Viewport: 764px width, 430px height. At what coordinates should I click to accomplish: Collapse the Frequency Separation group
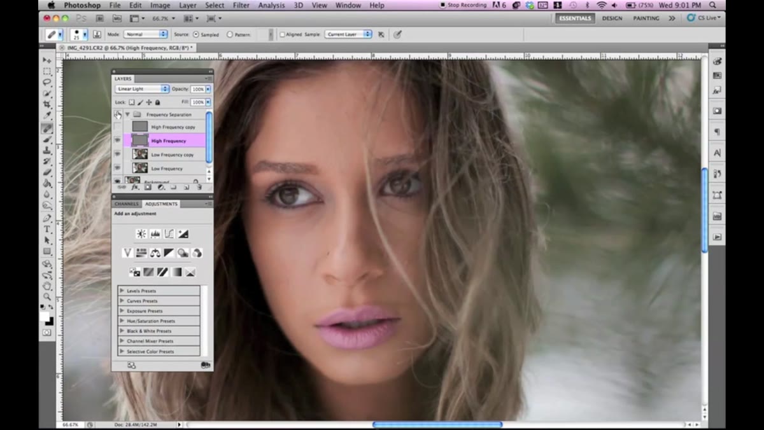[127, 114]
